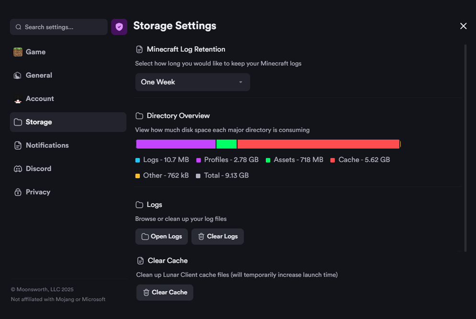Click the Storage Settings heading

pos(175,26)
